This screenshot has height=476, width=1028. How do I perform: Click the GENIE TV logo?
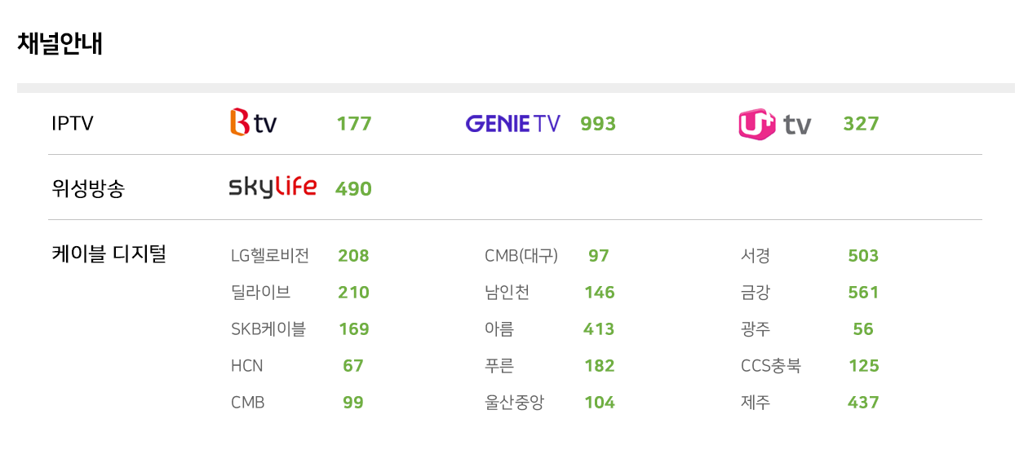[x=513, y=124]
